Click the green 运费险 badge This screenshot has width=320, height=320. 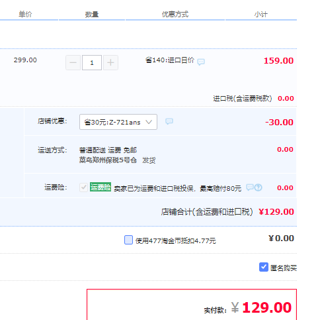pyautogui.click(x=100, y=187)
